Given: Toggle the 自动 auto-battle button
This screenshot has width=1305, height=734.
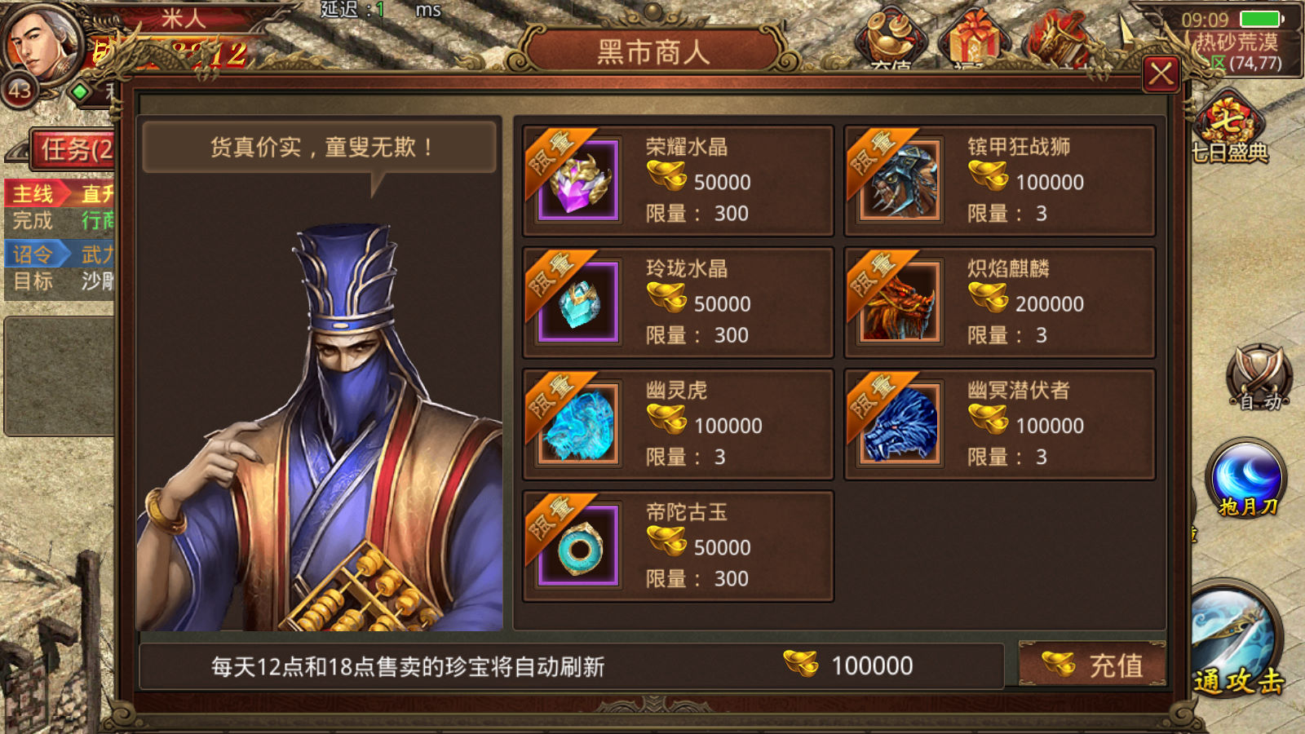Looking at the screenshot, I should (1260, 378).
